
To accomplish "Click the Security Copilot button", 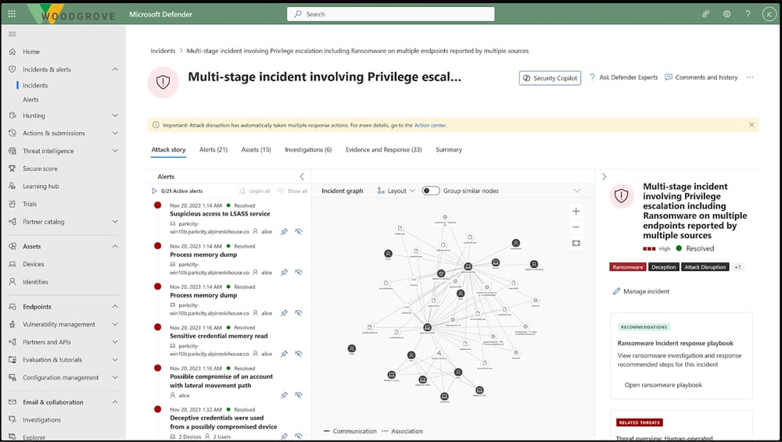I will pyautogui.click(x=550, y=78).
